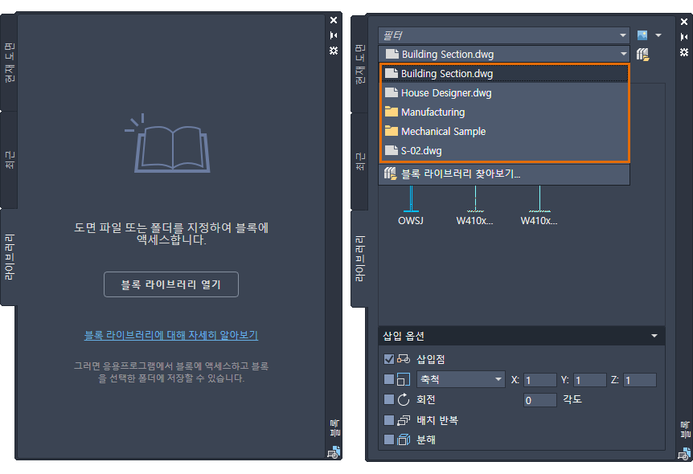Open the view options dropdown arrow
This screenshot has height=474, width=693.
tap(658, 35)
